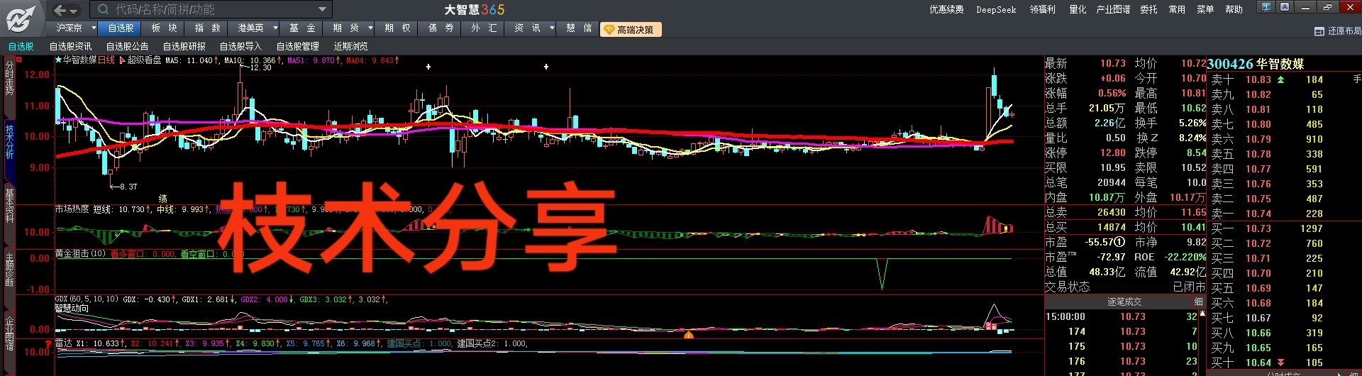Open 自选股研报 sub-tab
Viewport: 1362px width, 376px height.
[184, 46]
